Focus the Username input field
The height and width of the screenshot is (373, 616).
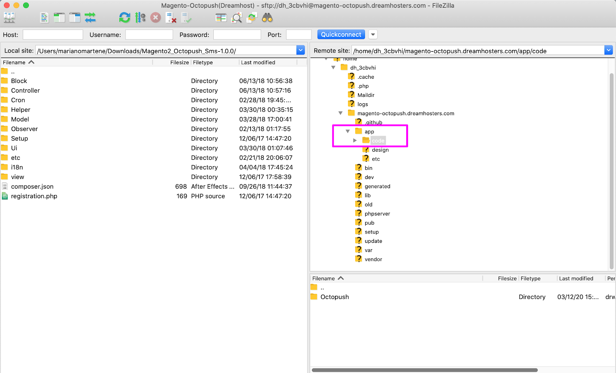[149, 35]
